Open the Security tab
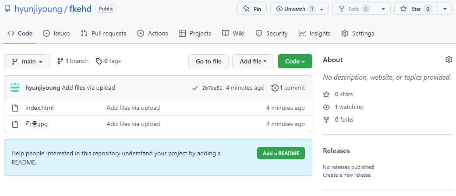 (271, 33)
